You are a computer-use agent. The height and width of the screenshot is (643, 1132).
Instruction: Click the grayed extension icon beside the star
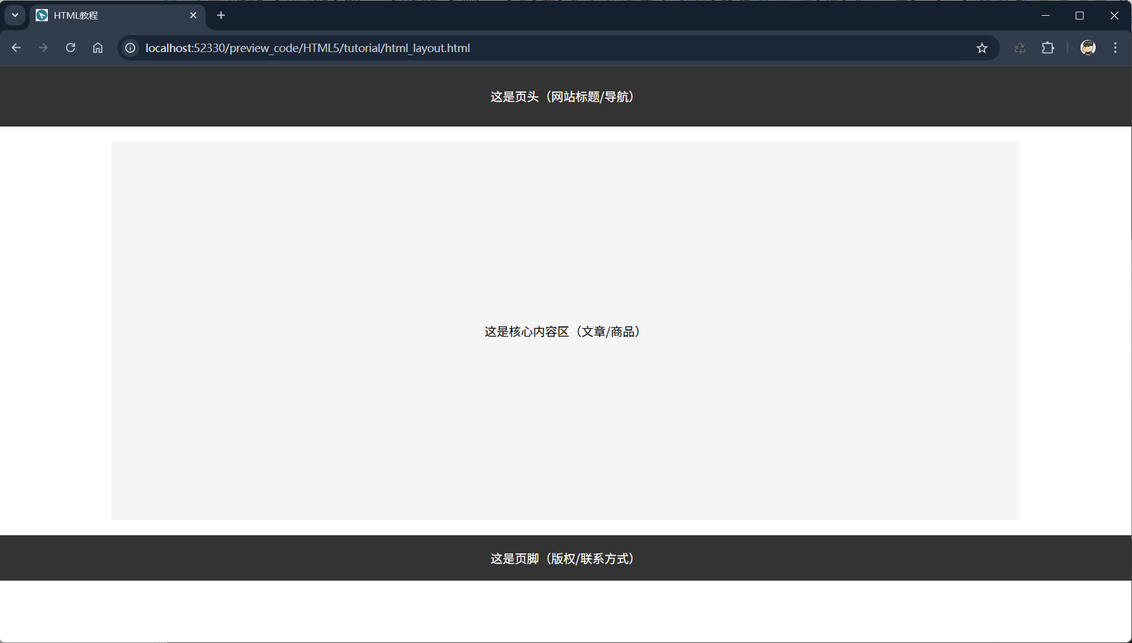(x=1020, y=48)
